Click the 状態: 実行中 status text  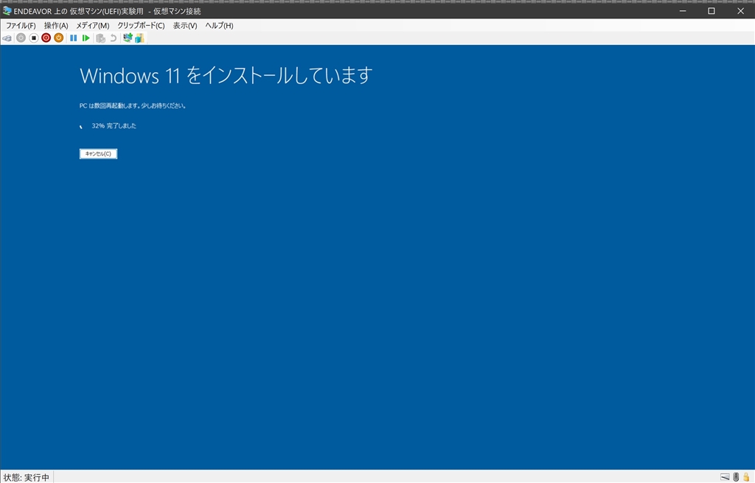pos(26,477)
